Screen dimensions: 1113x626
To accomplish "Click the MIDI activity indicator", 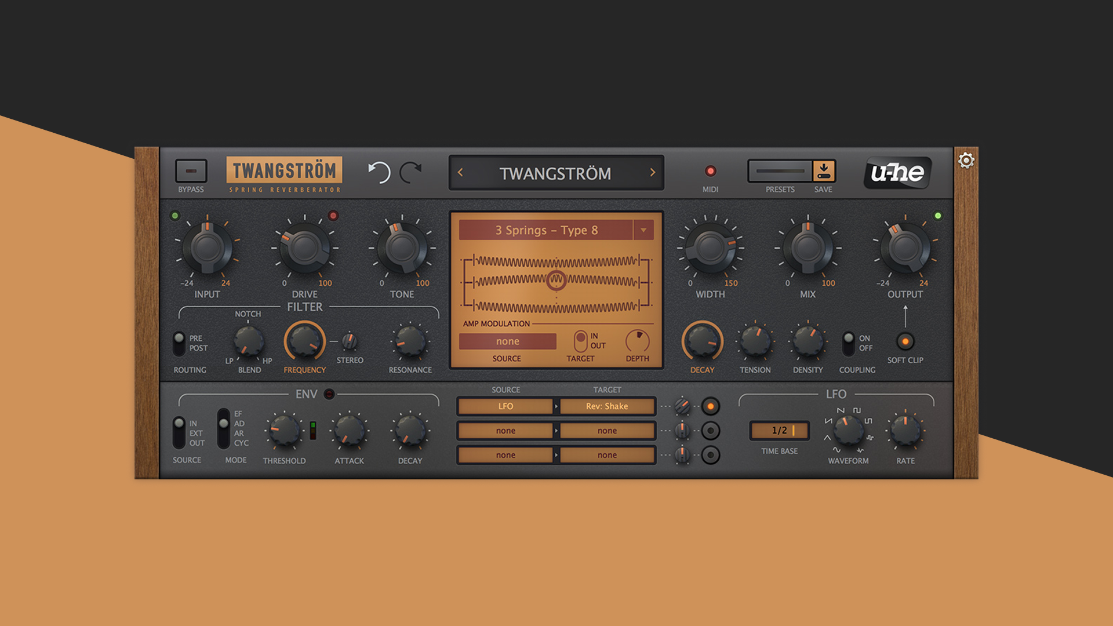I will point(710,171).
